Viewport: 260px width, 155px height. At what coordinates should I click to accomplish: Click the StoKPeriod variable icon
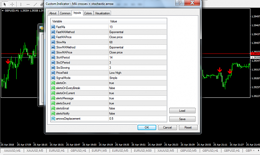point(53,58)
